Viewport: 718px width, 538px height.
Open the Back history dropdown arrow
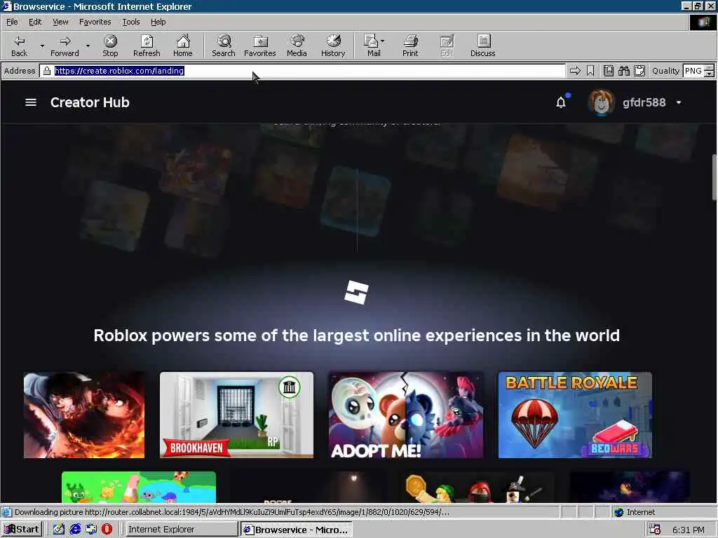[x=42, y=46]
